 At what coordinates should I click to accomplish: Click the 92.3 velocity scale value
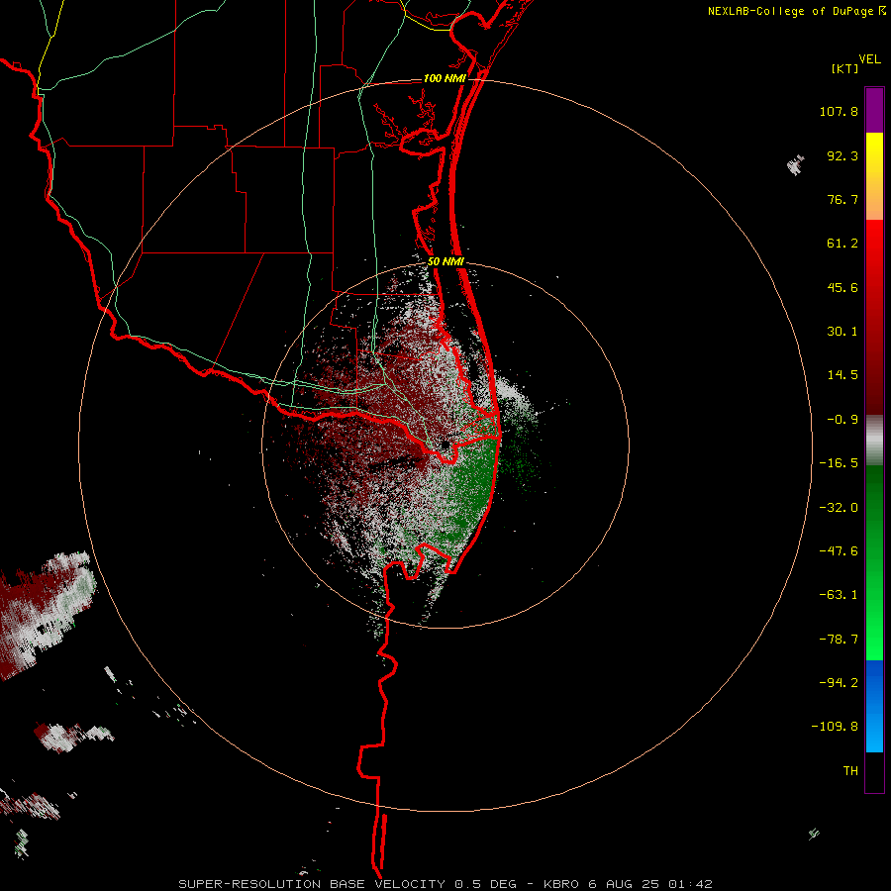[x=842, y=155]
